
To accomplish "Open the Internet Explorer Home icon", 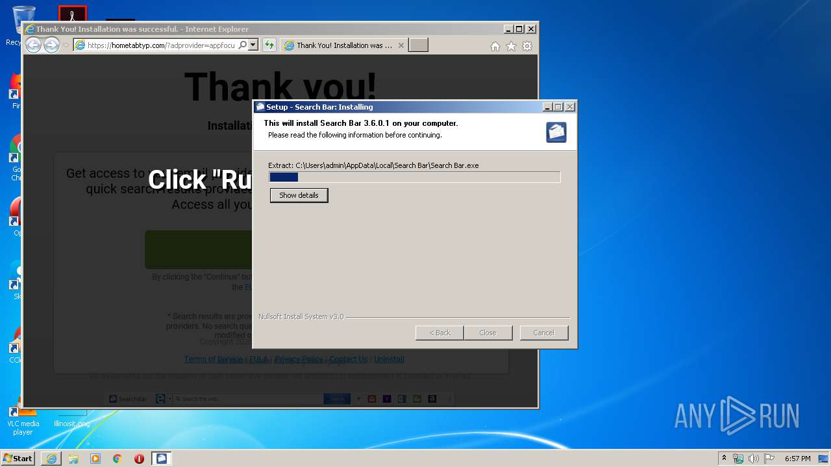I will (495, 46).
